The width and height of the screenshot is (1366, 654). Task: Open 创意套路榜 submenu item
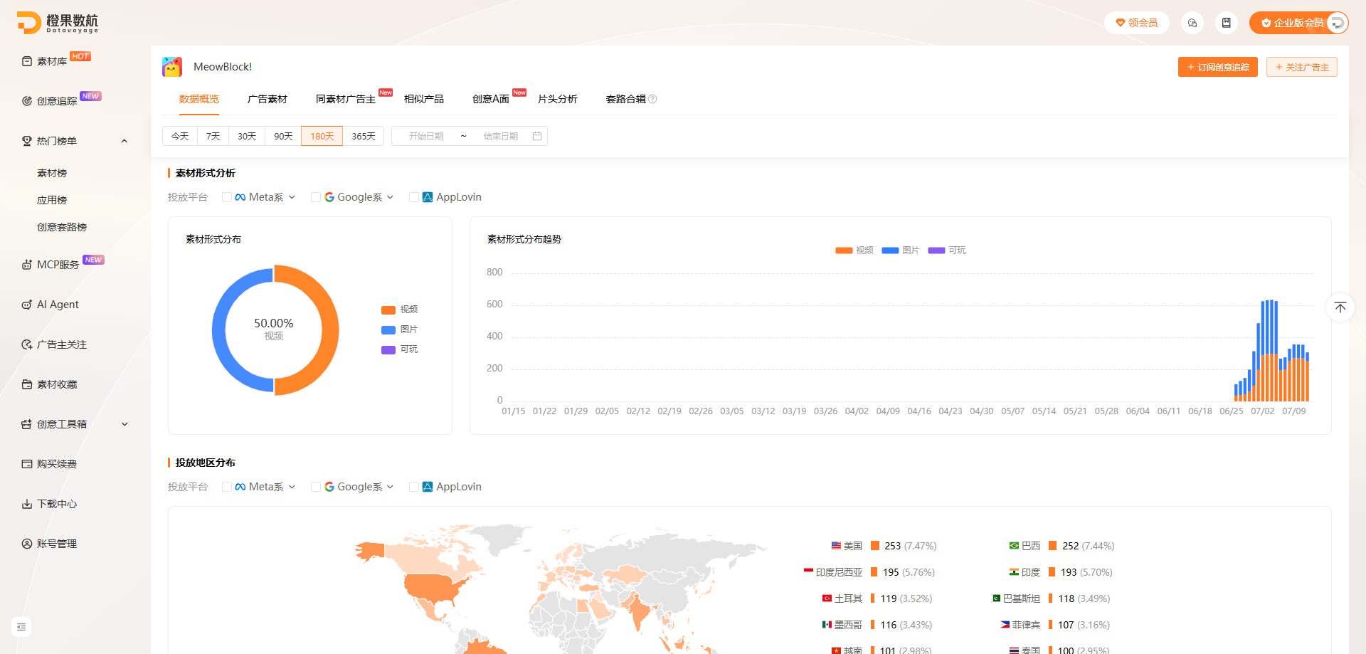[62, 227]
